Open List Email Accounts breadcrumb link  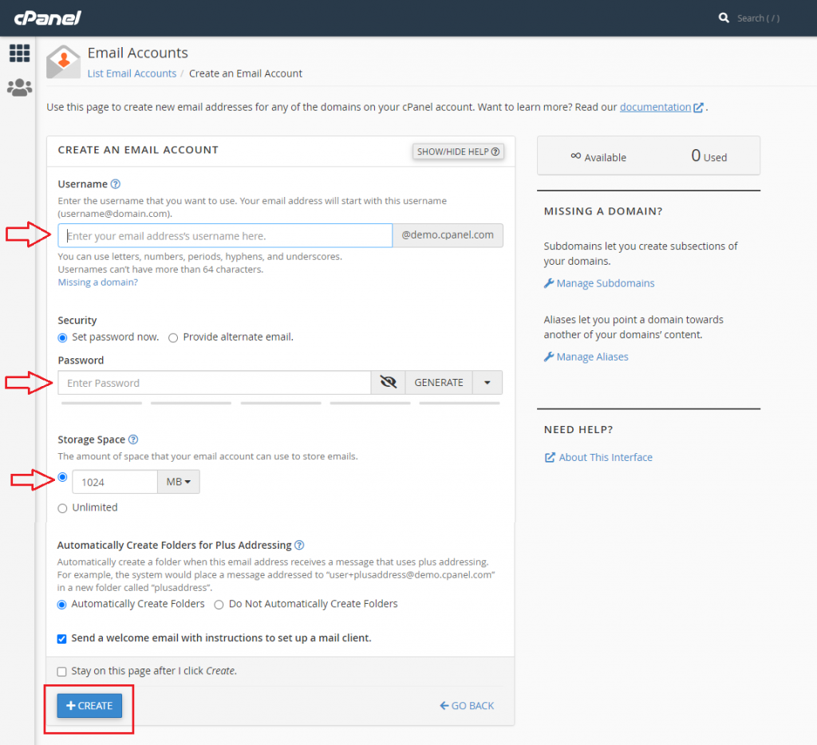(132, 73)
